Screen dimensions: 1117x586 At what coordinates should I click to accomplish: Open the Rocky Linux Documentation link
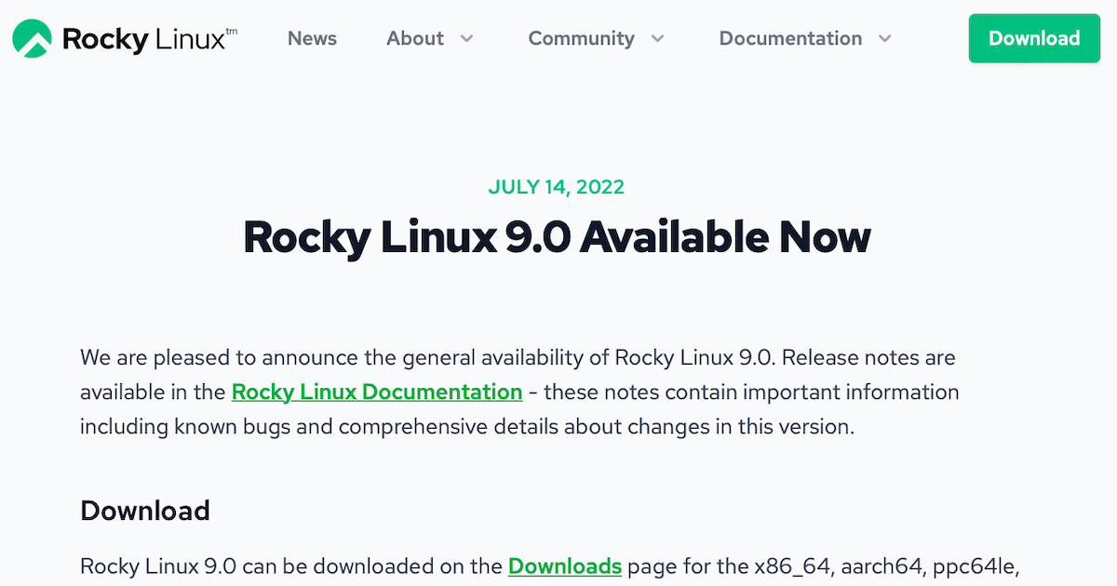click(x=376, y=392)
